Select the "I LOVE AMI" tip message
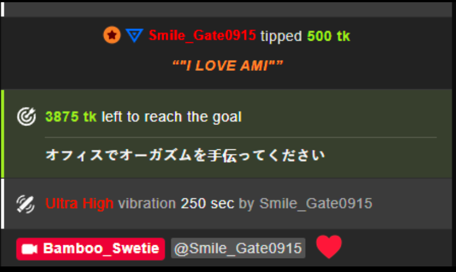Screen dimensions: 456x272 228,66
